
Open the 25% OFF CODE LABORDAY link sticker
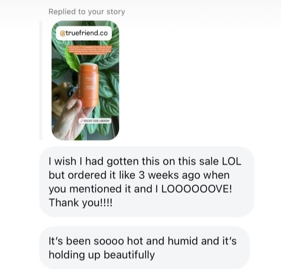click(95, 121)
